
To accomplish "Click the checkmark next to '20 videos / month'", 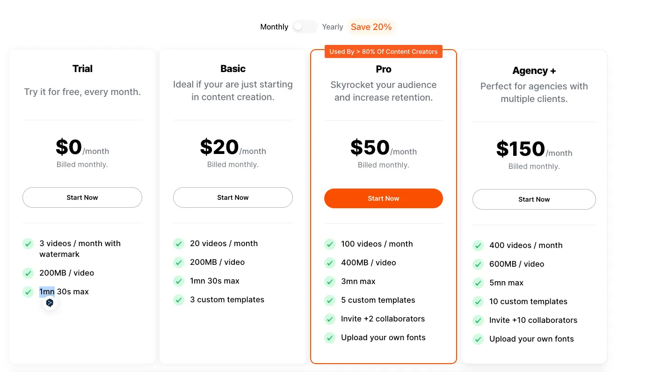I will 179,243.
